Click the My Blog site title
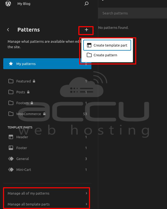The width and height of the screenshot is (167, 209). (24, 4)
